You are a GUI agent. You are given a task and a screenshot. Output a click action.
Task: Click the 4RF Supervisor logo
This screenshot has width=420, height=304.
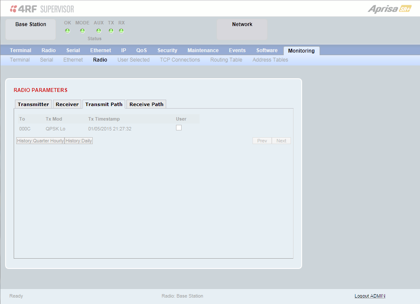pos(42,9)
